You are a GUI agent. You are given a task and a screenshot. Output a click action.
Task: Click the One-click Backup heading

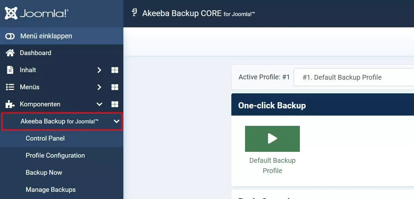coord(272,105)
